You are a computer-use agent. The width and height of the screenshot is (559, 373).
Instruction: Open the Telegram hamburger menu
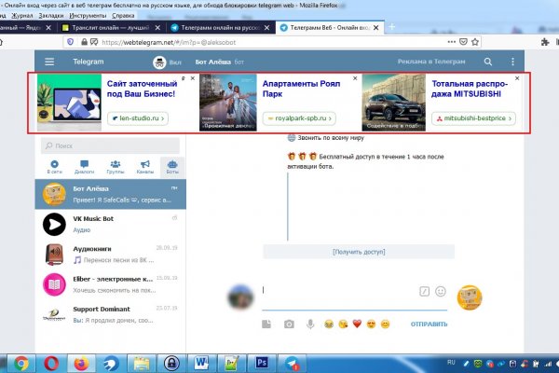tap(50, 62)
